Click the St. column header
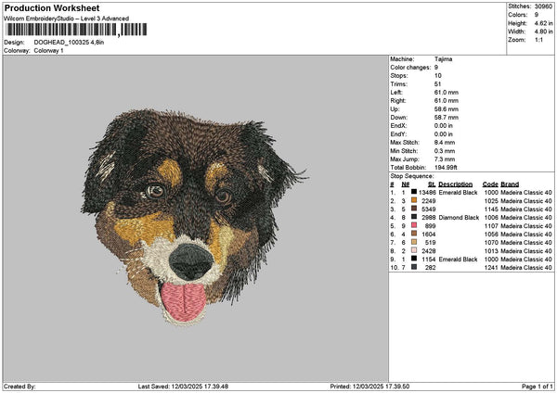Viewport: 557px width, 393px height. pyautogui.click(x=432, y=184)
